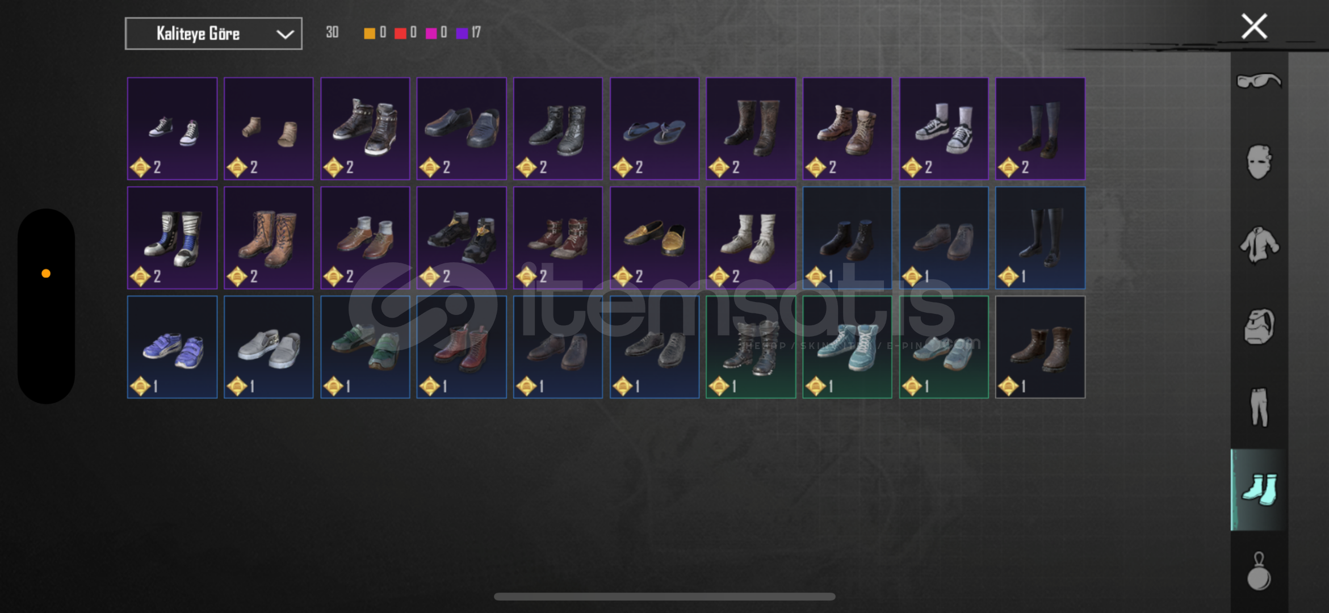The height and width of the screenshot is (613, 1329).
Task: Expand the Kaliteye Göre sort dropdown
Action: pyautogui.click(x=213, y=33)
